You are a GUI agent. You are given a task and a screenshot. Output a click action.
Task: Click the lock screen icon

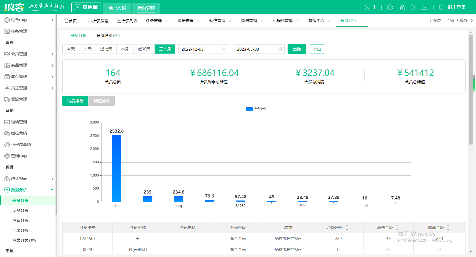pos(402,7)
